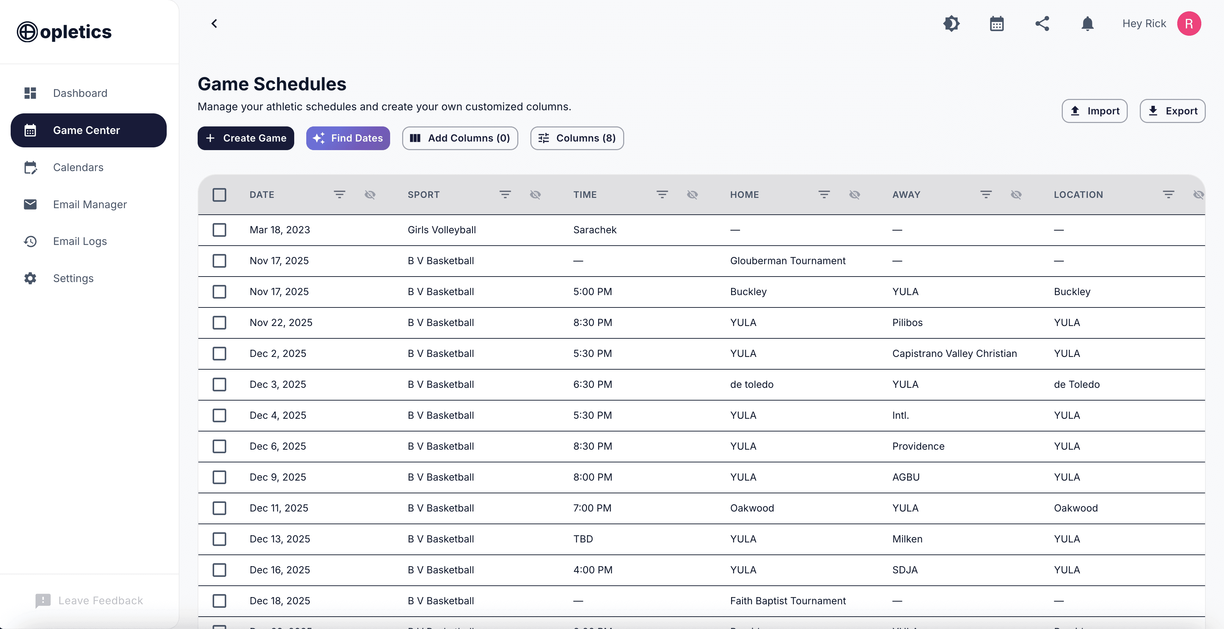The height and width of the screenshot is (629, 1224).
Task: Export the schedule with the Export button
Action: 1172,111
